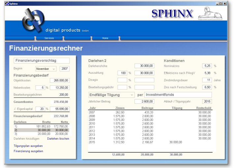Click the Bearbeitungsgebühr percent field
The image size is (234, 168).
(x=122, y=87)
